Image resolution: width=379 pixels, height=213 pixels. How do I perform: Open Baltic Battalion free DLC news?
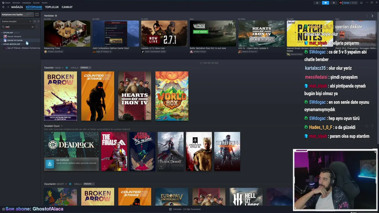(213, 33)
